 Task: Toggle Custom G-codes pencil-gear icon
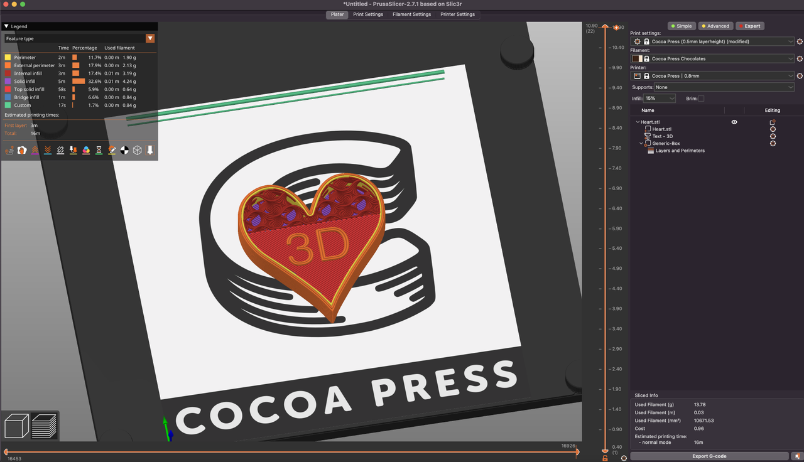(x=112, y=151)
